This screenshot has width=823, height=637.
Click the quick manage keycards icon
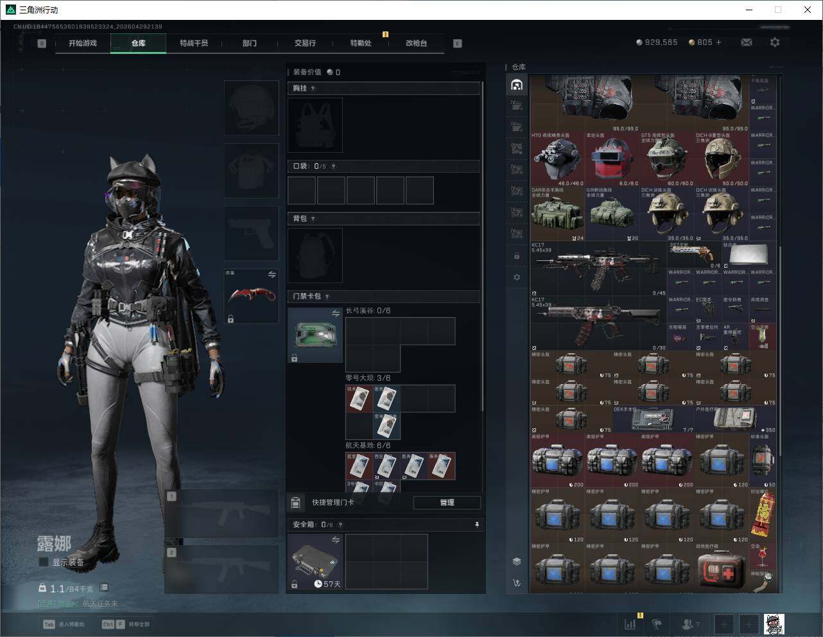(296, 502)
